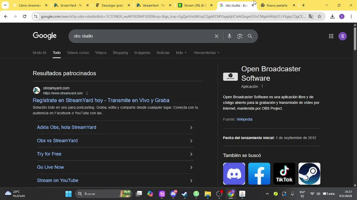Expand the Más filter dropdown
This screenshot has width=357, height=200.
181,52
